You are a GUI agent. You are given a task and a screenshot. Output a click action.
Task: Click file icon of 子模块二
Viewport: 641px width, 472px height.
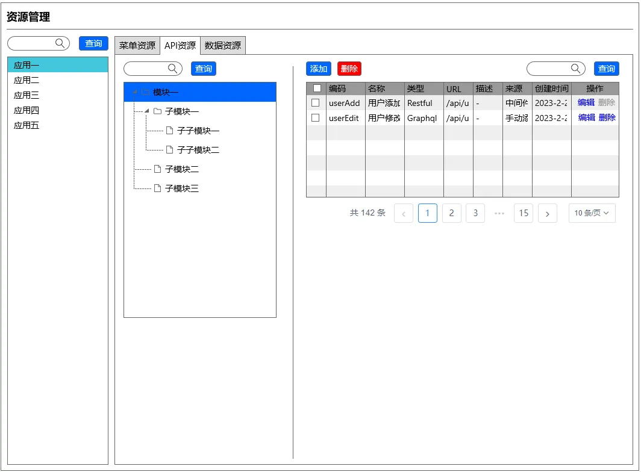[x=157, y=169]
